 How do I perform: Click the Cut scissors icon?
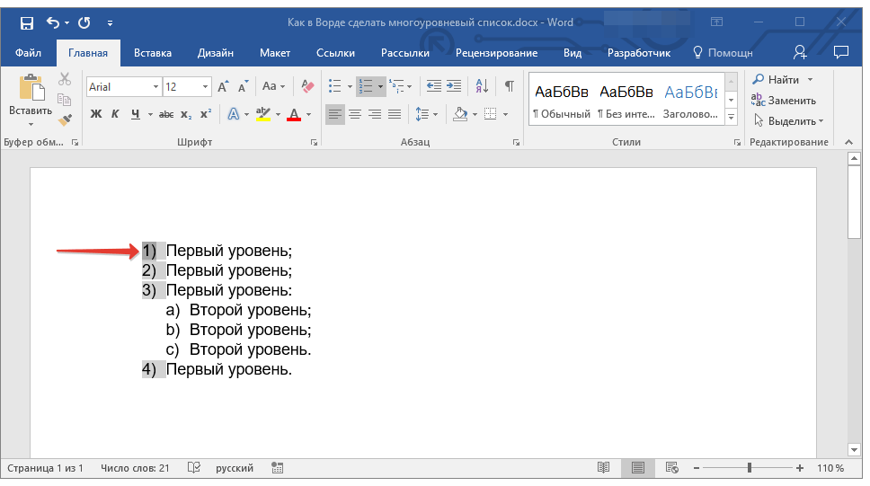[65, 80]
